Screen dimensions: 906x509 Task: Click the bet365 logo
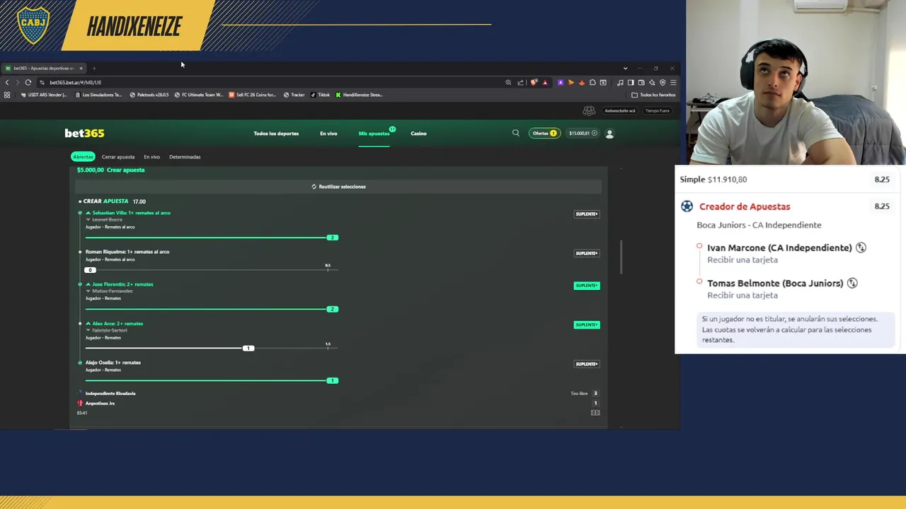(x=84, y=133)
